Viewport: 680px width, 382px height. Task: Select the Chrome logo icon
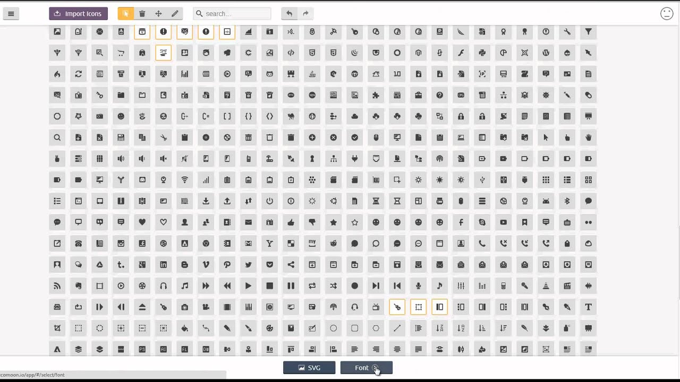(206, 244)
